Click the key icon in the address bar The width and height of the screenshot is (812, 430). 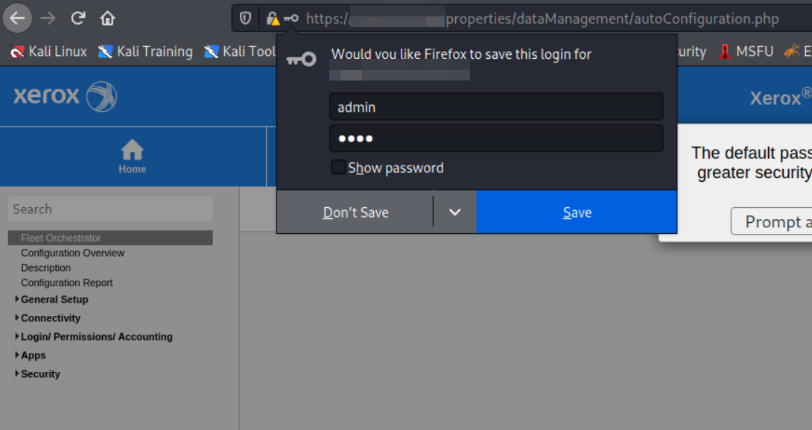coord(291,19)
